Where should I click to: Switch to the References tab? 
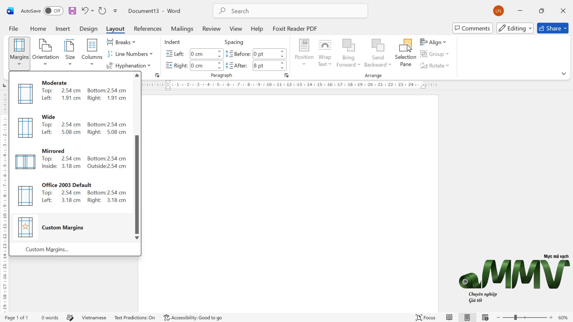[x=148, y=29]
